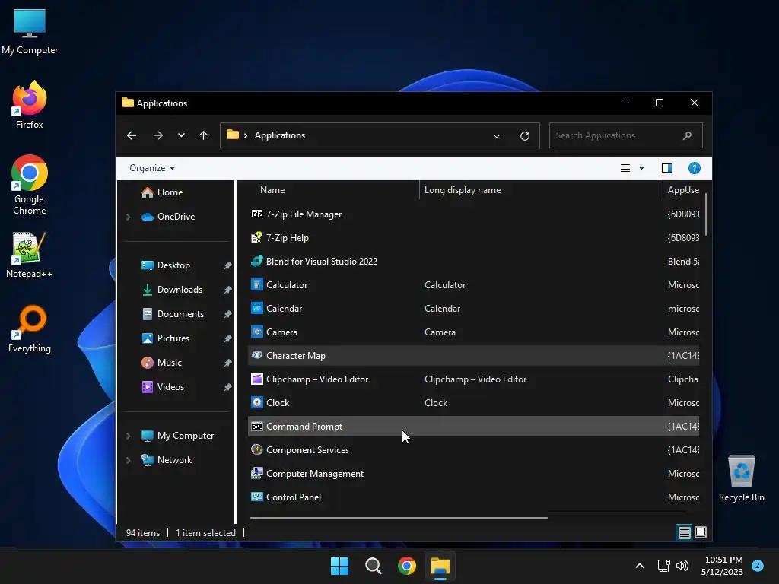The image size is (779, 584).
Task: Open Chrome from the taskbar
Action: click(407, 566)
